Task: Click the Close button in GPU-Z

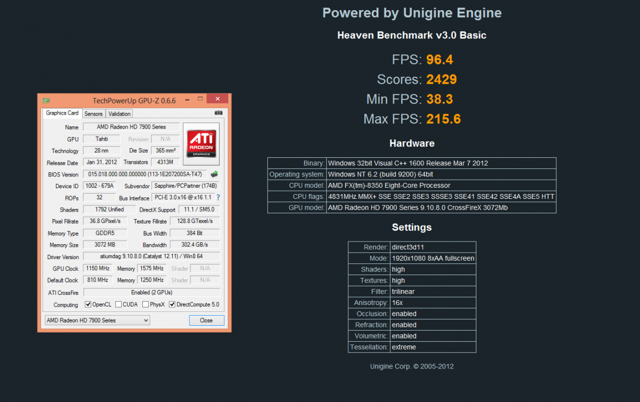Action: coord(206,320)
